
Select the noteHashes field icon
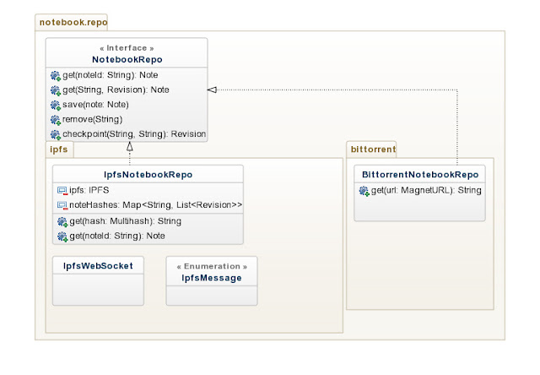[x=62, y=204]
